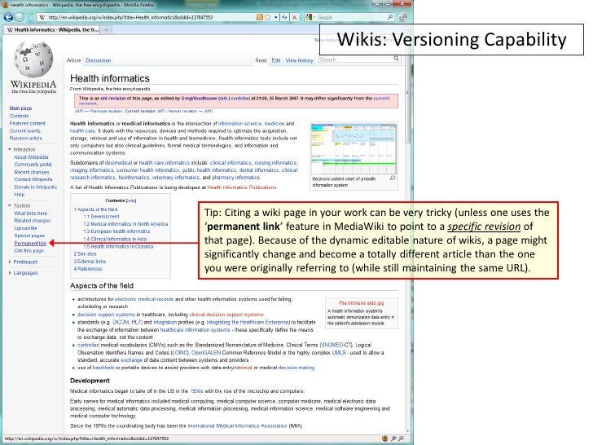Go forward with the browser forward arrow

pyautogui.click(x=20, y=17)
